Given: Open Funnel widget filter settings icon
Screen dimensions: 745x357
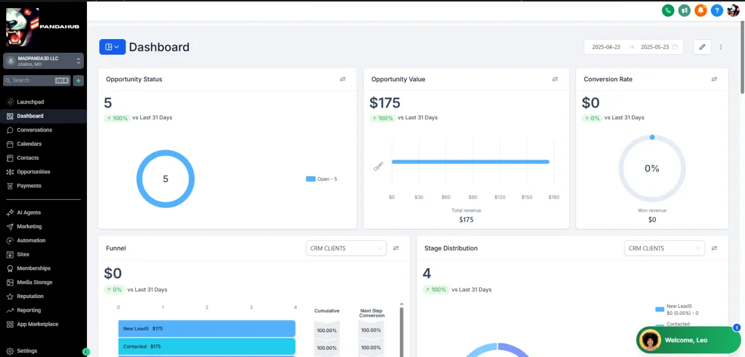Looking at the screenshot, I should (x=396, y=248).
